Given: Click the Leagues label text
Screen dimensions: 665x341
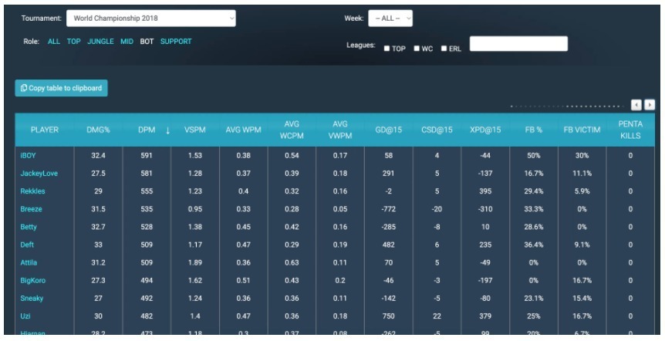Looking at the screenshot, I should click(x=361, y=45).
